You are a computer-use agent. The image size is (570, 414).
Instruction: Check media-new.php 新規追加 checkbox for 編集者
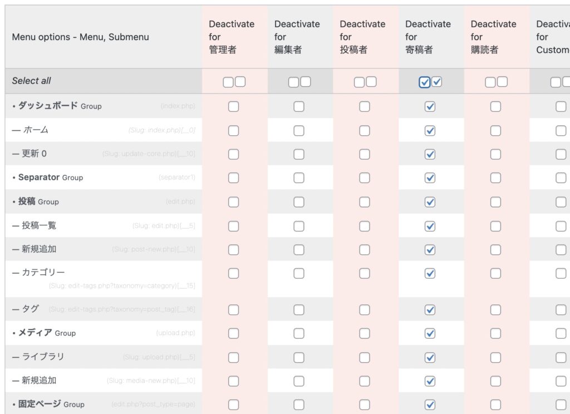pyautogui.click(x=299, y=381)
